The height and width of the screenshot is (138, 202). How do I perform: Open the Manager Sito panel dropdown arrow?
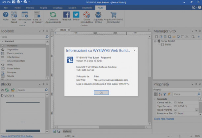coord(192,31)
